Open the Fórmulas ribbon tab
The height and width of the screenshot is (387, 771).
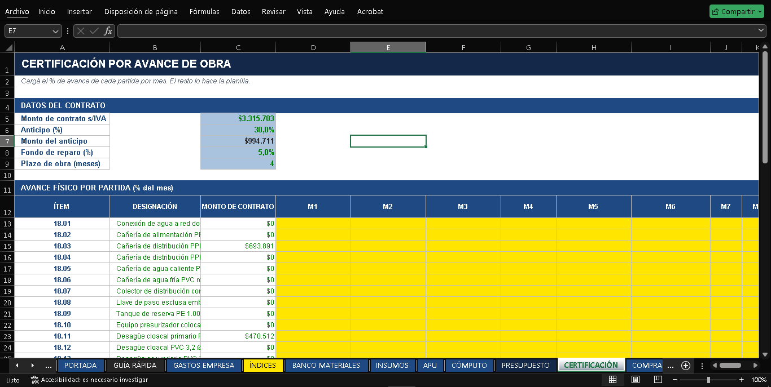[204, 11]
